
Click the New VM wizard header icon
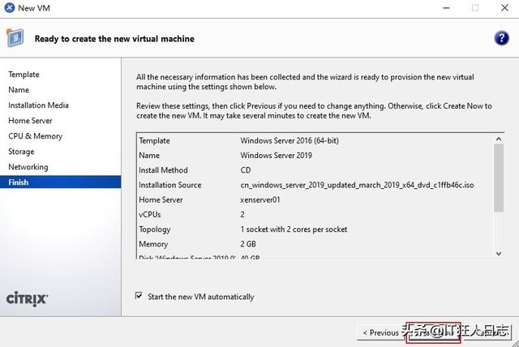coord(15,38)
